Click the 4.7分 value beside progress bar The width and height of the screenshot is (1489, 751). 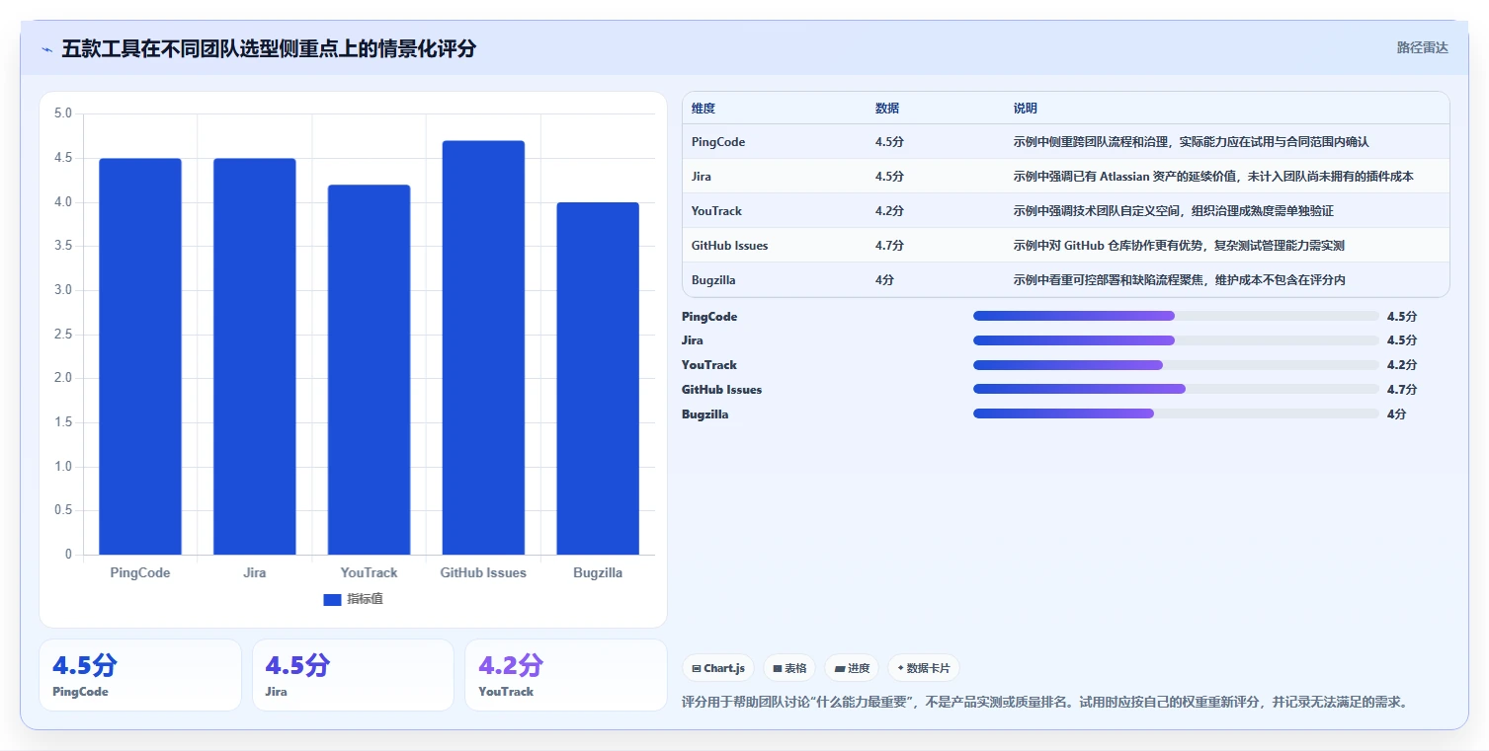(x=1402, y=390)
